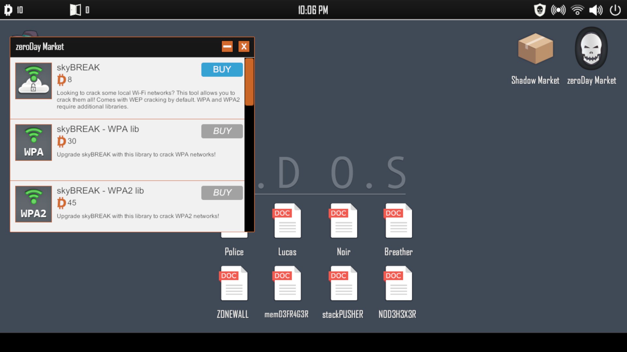The width and height of the screenshot is (627, 352).
Task: Buy the skyBREAK WPA2 lib
Action: click(222, 193)
